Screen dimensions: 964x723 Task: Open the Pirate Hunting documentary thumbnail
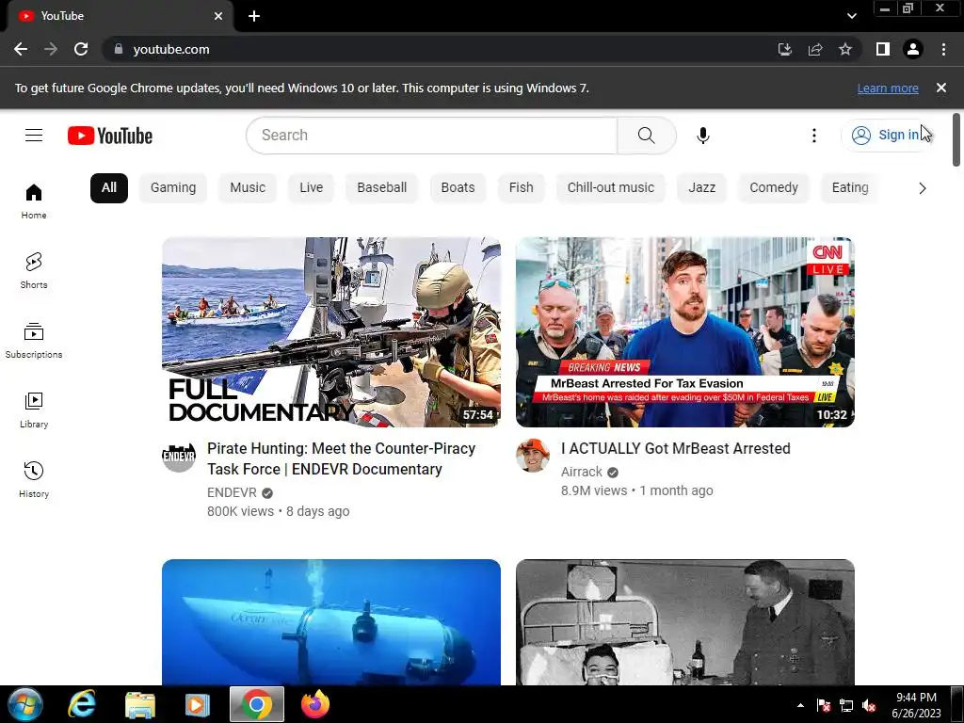click(331, 332)
